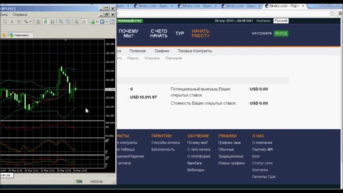Open footer link Патенты США

coord(264,177)
